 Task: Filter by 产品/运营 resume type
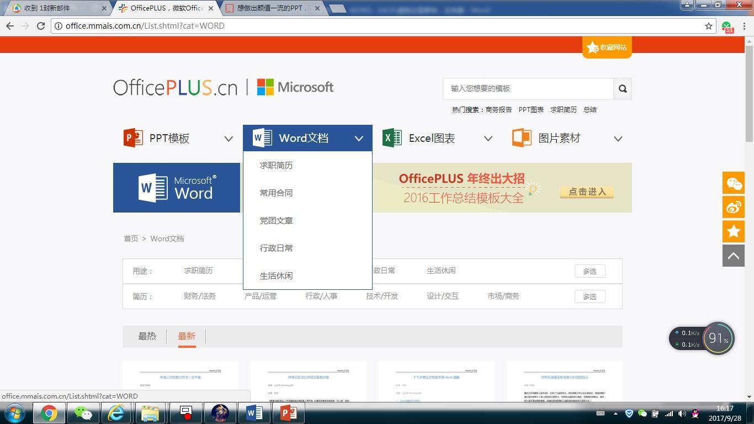[261, 296]
